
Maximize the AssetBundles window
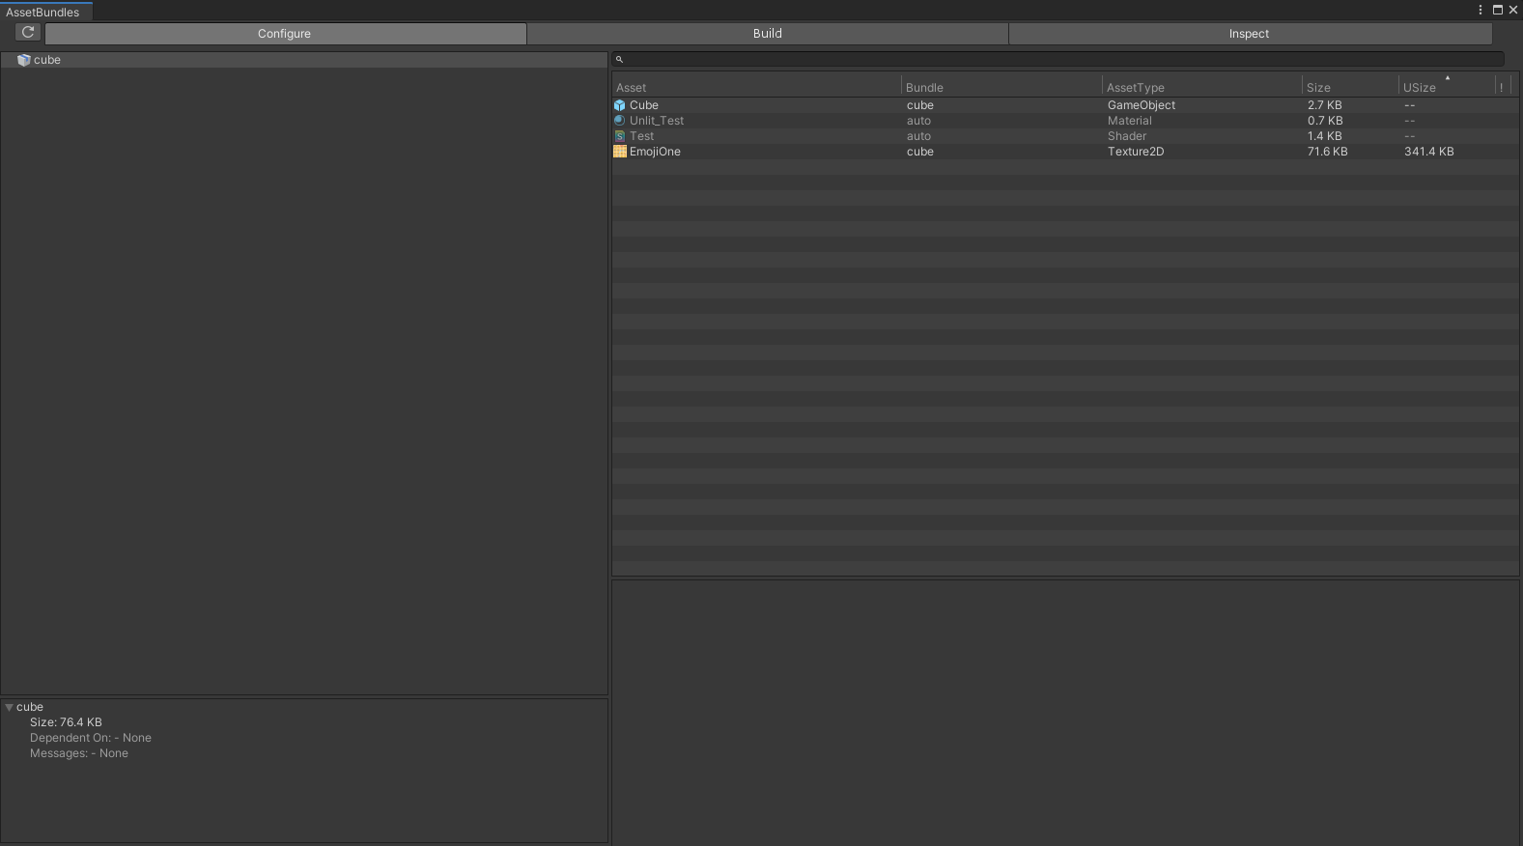tap(1497, 10)
